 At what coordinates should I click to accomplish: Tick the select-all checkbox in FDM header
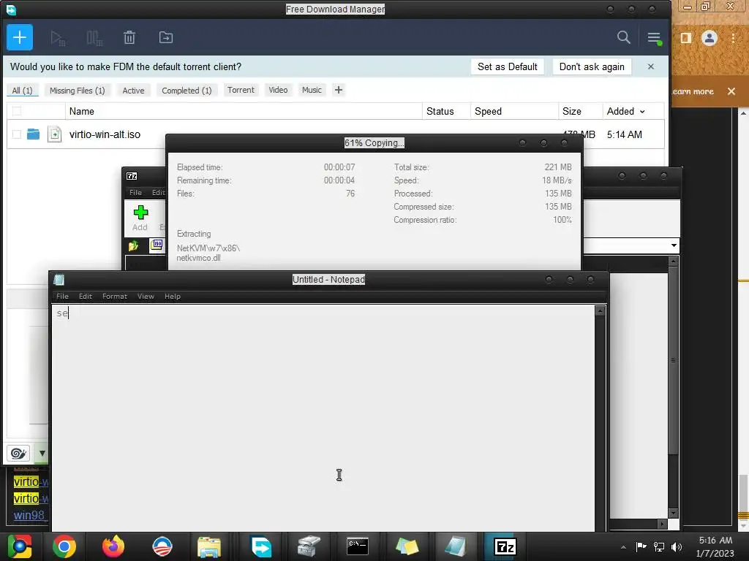17,111
